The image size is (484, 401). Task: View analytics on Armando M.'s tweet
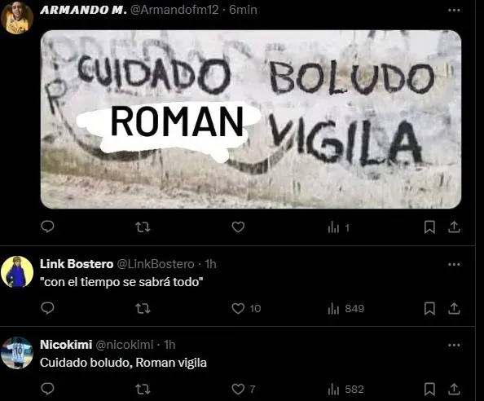click(x=339, y=228)
